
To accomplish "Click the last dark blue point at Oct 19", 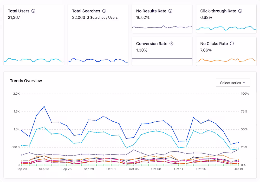I will [238, 142].
